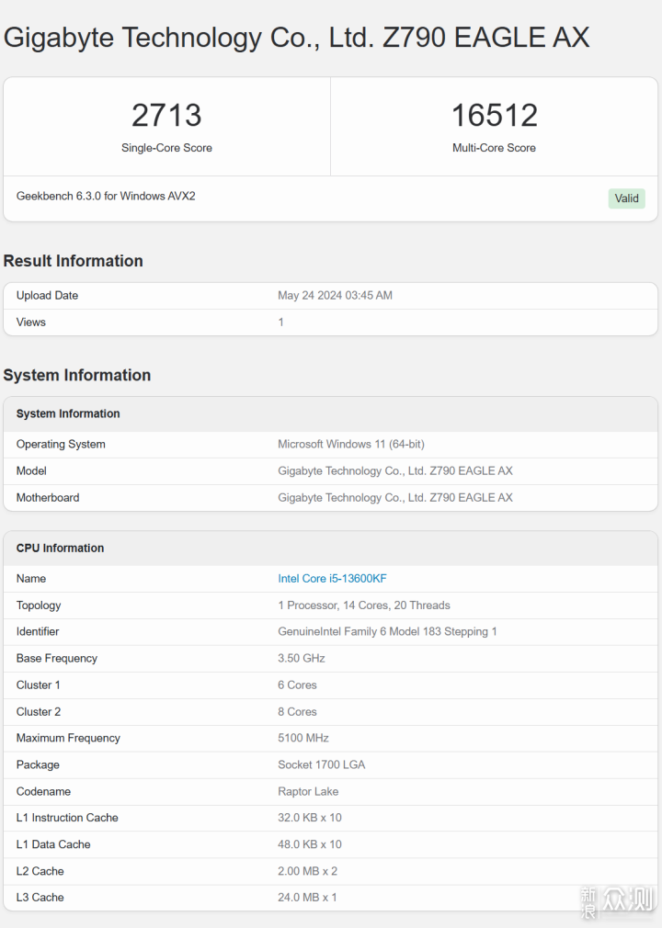Click the L3 Cache value 24.0 MB
The width and height of the screenshot is (662, 928).
click(307, 898)
